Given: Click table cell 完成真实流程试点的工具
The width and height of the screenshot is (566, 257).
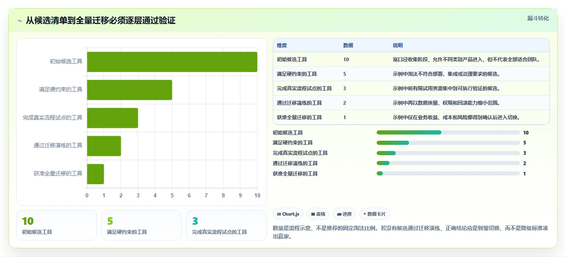Looking at the screenshot, I should point(304,89).
